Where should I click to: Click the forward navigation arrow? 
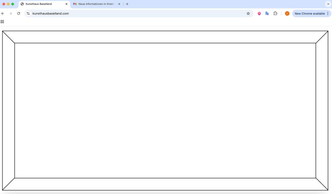(x=11, y=14)
